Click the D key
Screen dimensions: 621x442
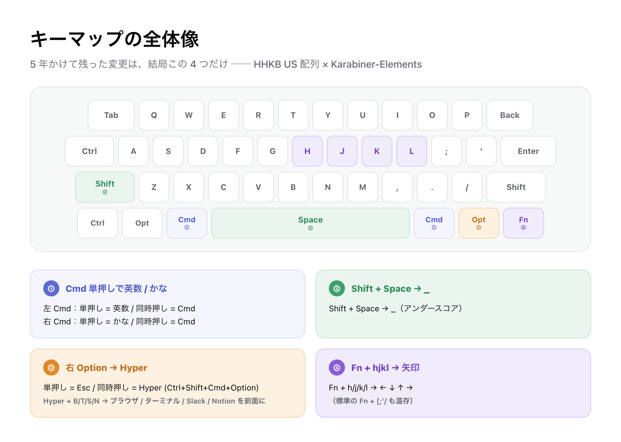[203, 151]
